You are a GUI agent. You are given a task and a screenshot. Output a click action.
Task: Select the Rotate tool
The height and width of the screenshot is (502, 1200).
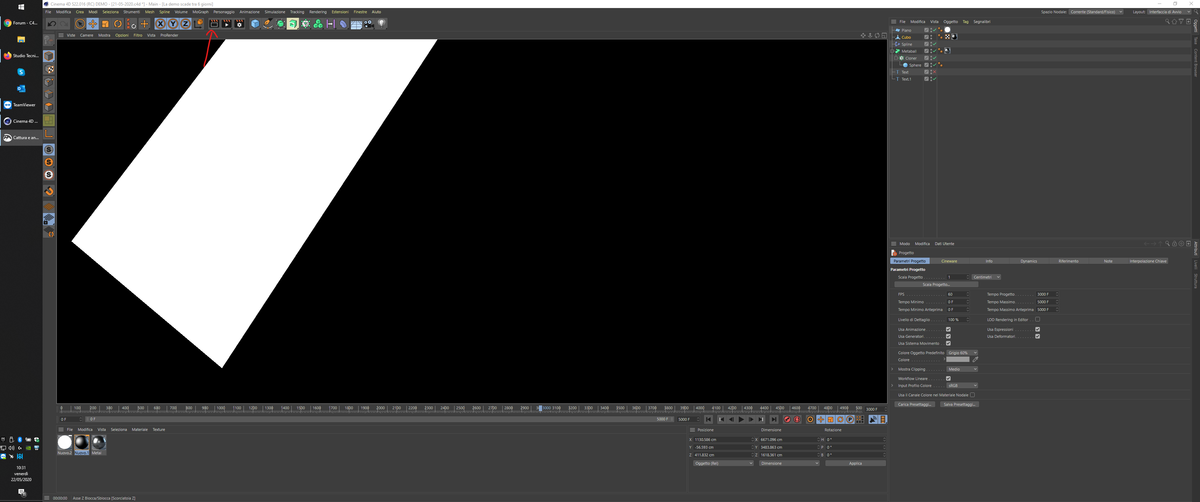pos(118,24)
